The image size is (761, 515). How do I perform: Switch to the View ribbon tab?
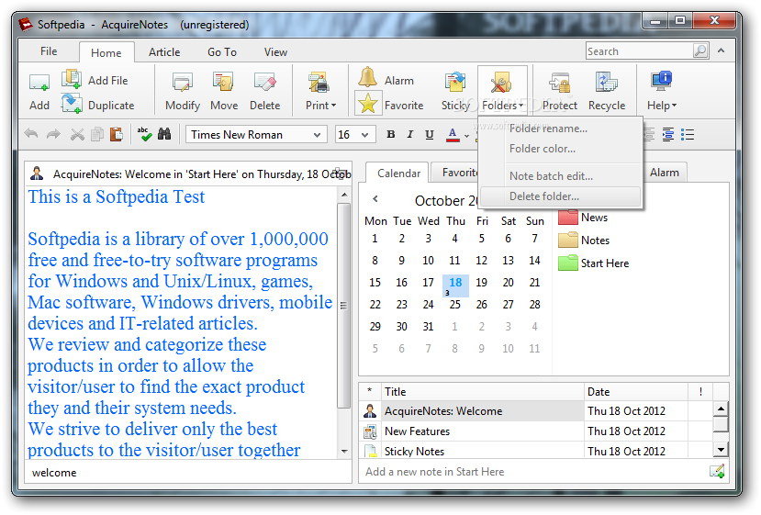point(275,52)
